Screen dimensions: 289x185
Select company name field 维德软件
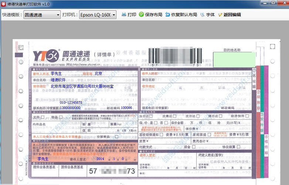58,80
